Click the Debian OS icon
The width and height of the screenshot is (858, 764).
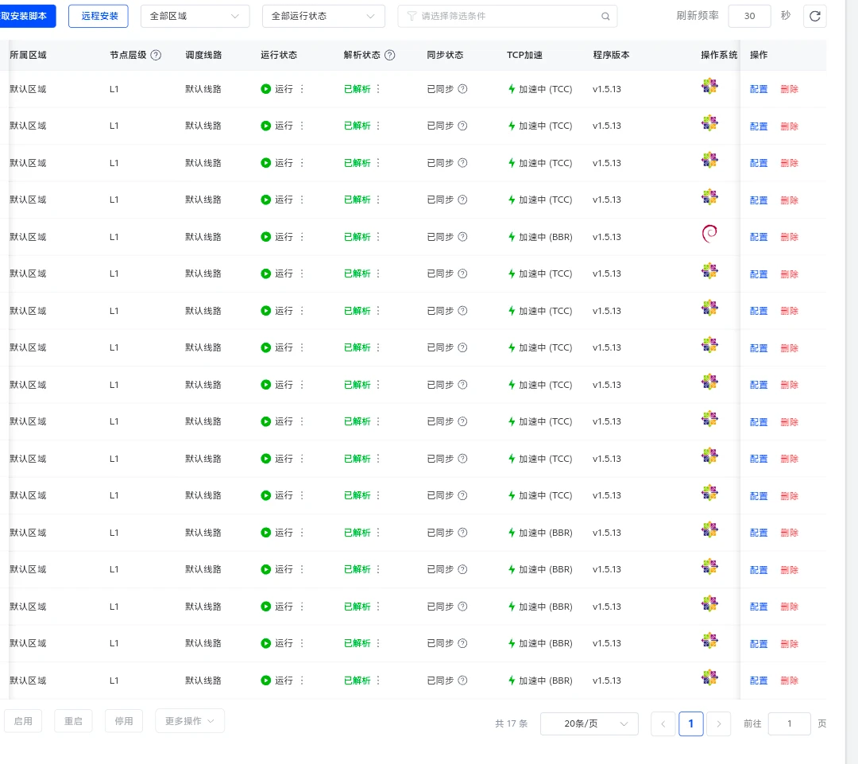709,236
